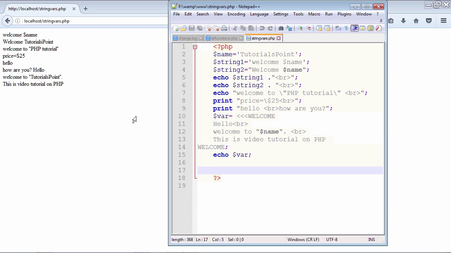
Task: Open browser downloads arrow icon
Action: (403, 21)
